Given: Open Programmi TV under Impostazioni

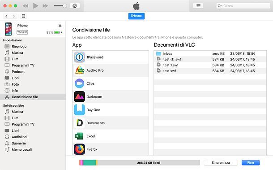Looking at the screenshot, I should (x=33, y=65).
